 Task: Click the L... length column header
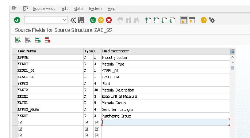(97, 51)
